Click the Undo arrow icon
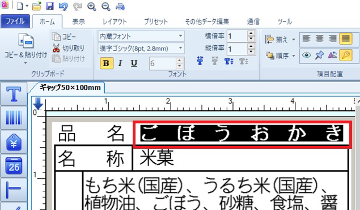Image resolution: width=360 pixels, height=210 pixels. (63, 6)
